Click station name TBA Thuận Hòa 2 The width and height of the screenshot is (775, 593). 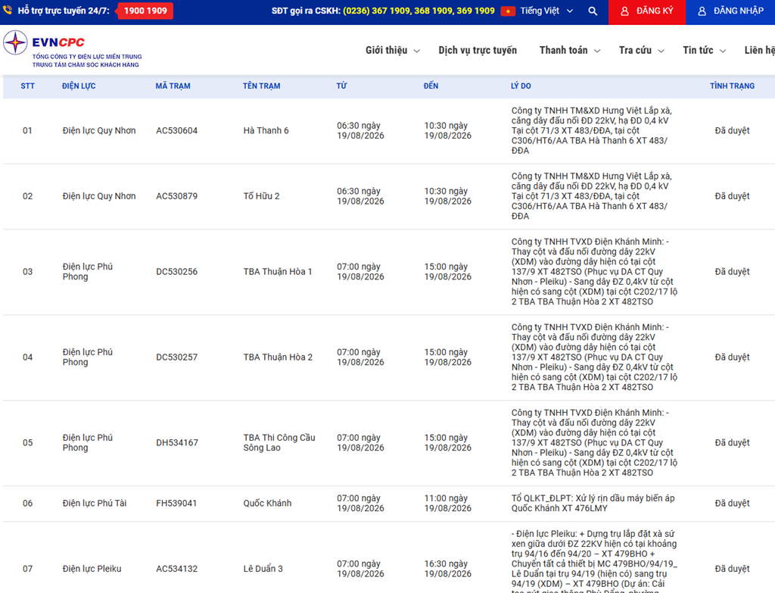278,357
